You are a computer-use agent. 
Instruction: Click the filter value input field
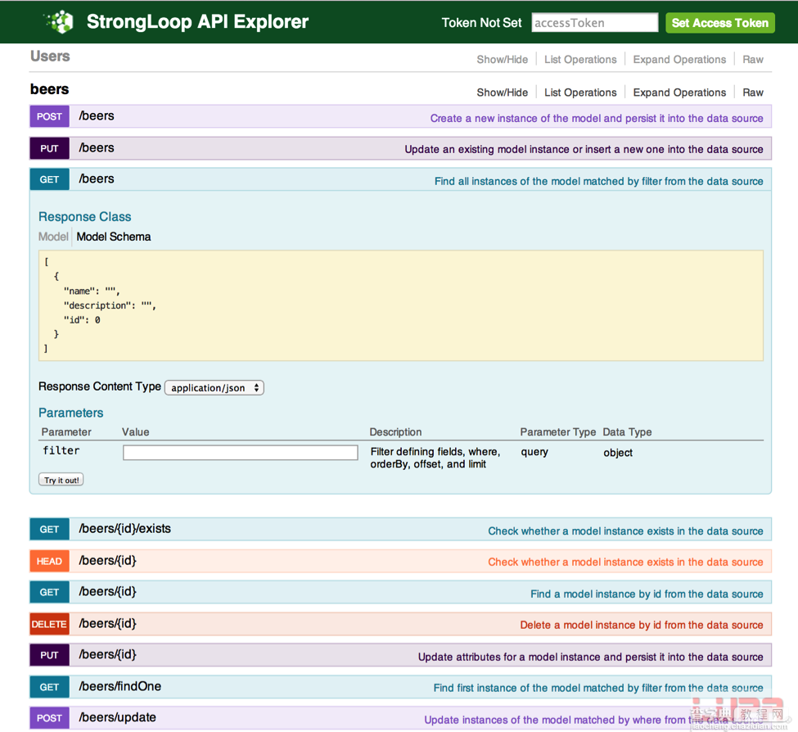coord(240,453)
